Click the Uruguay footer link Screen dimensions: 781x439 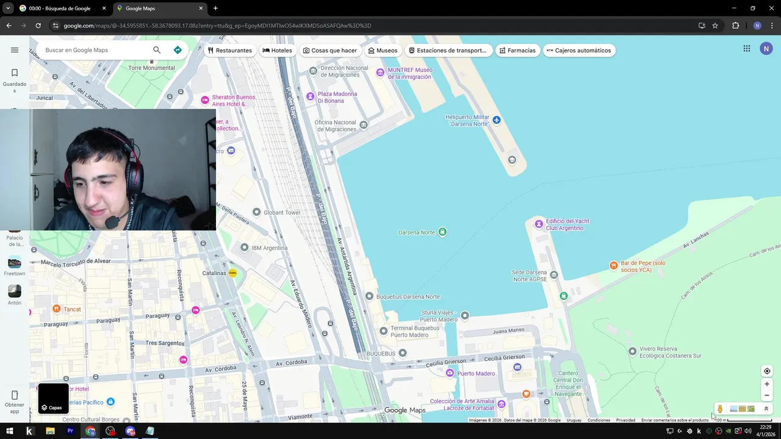[x=574, y=420]
